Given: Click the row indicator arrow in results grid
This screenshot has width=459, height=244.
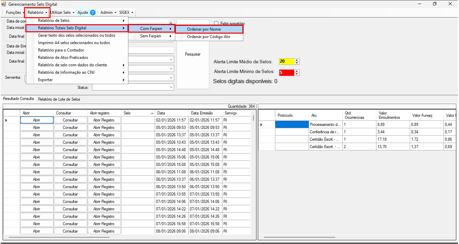Looking at the screenshot, I should tap(6, 120).
